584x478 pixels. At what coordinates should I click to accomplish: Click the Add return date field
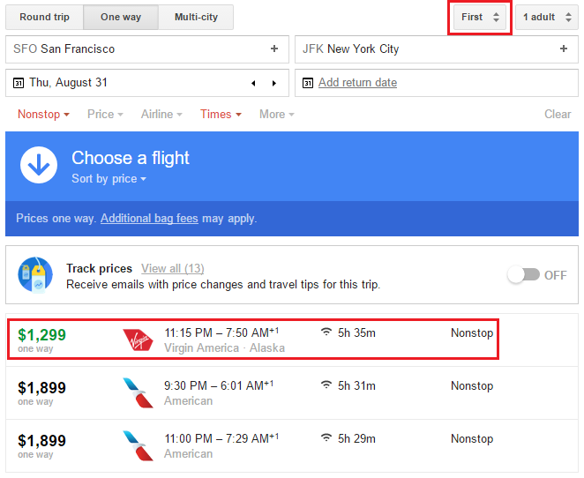click(x=357, y=83)
